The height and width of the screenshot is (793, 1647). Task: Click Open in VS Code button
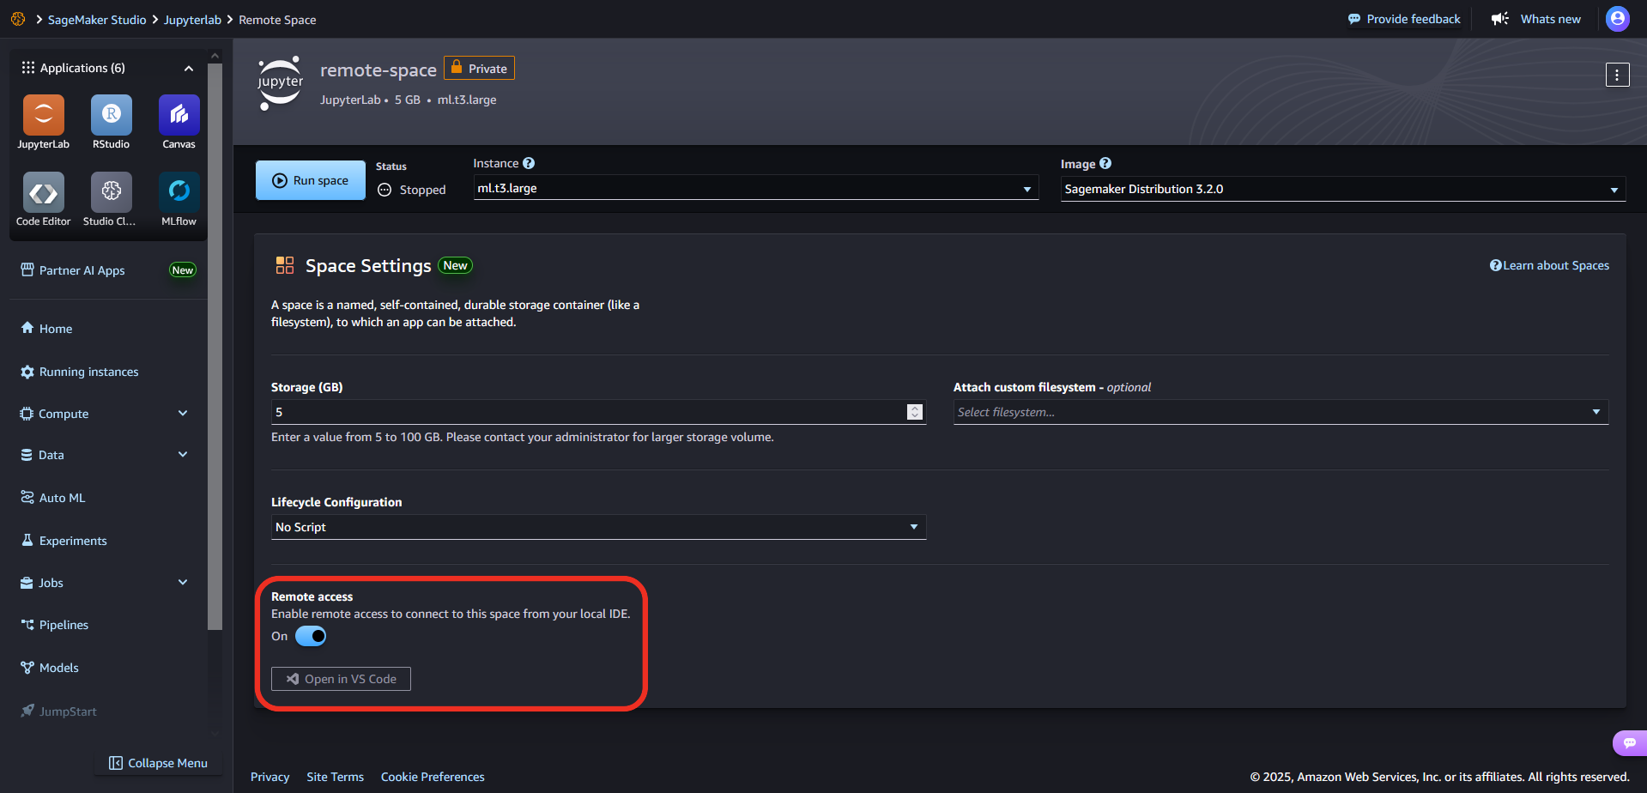[341, 679]
